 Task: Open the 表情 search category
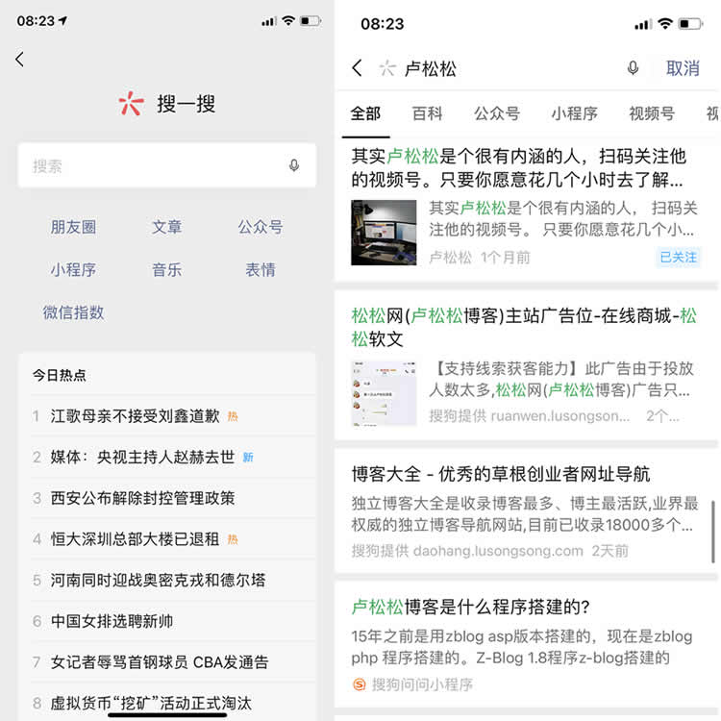(261, 269)
